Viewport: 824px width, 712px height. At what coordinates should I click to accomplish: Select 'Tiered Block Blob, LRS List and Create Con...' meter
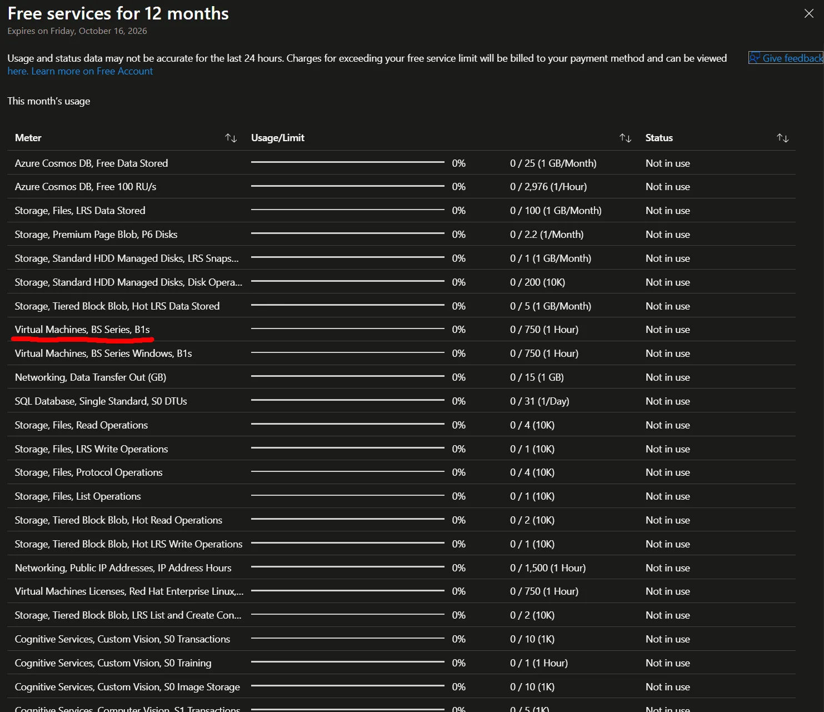point(128,615)
